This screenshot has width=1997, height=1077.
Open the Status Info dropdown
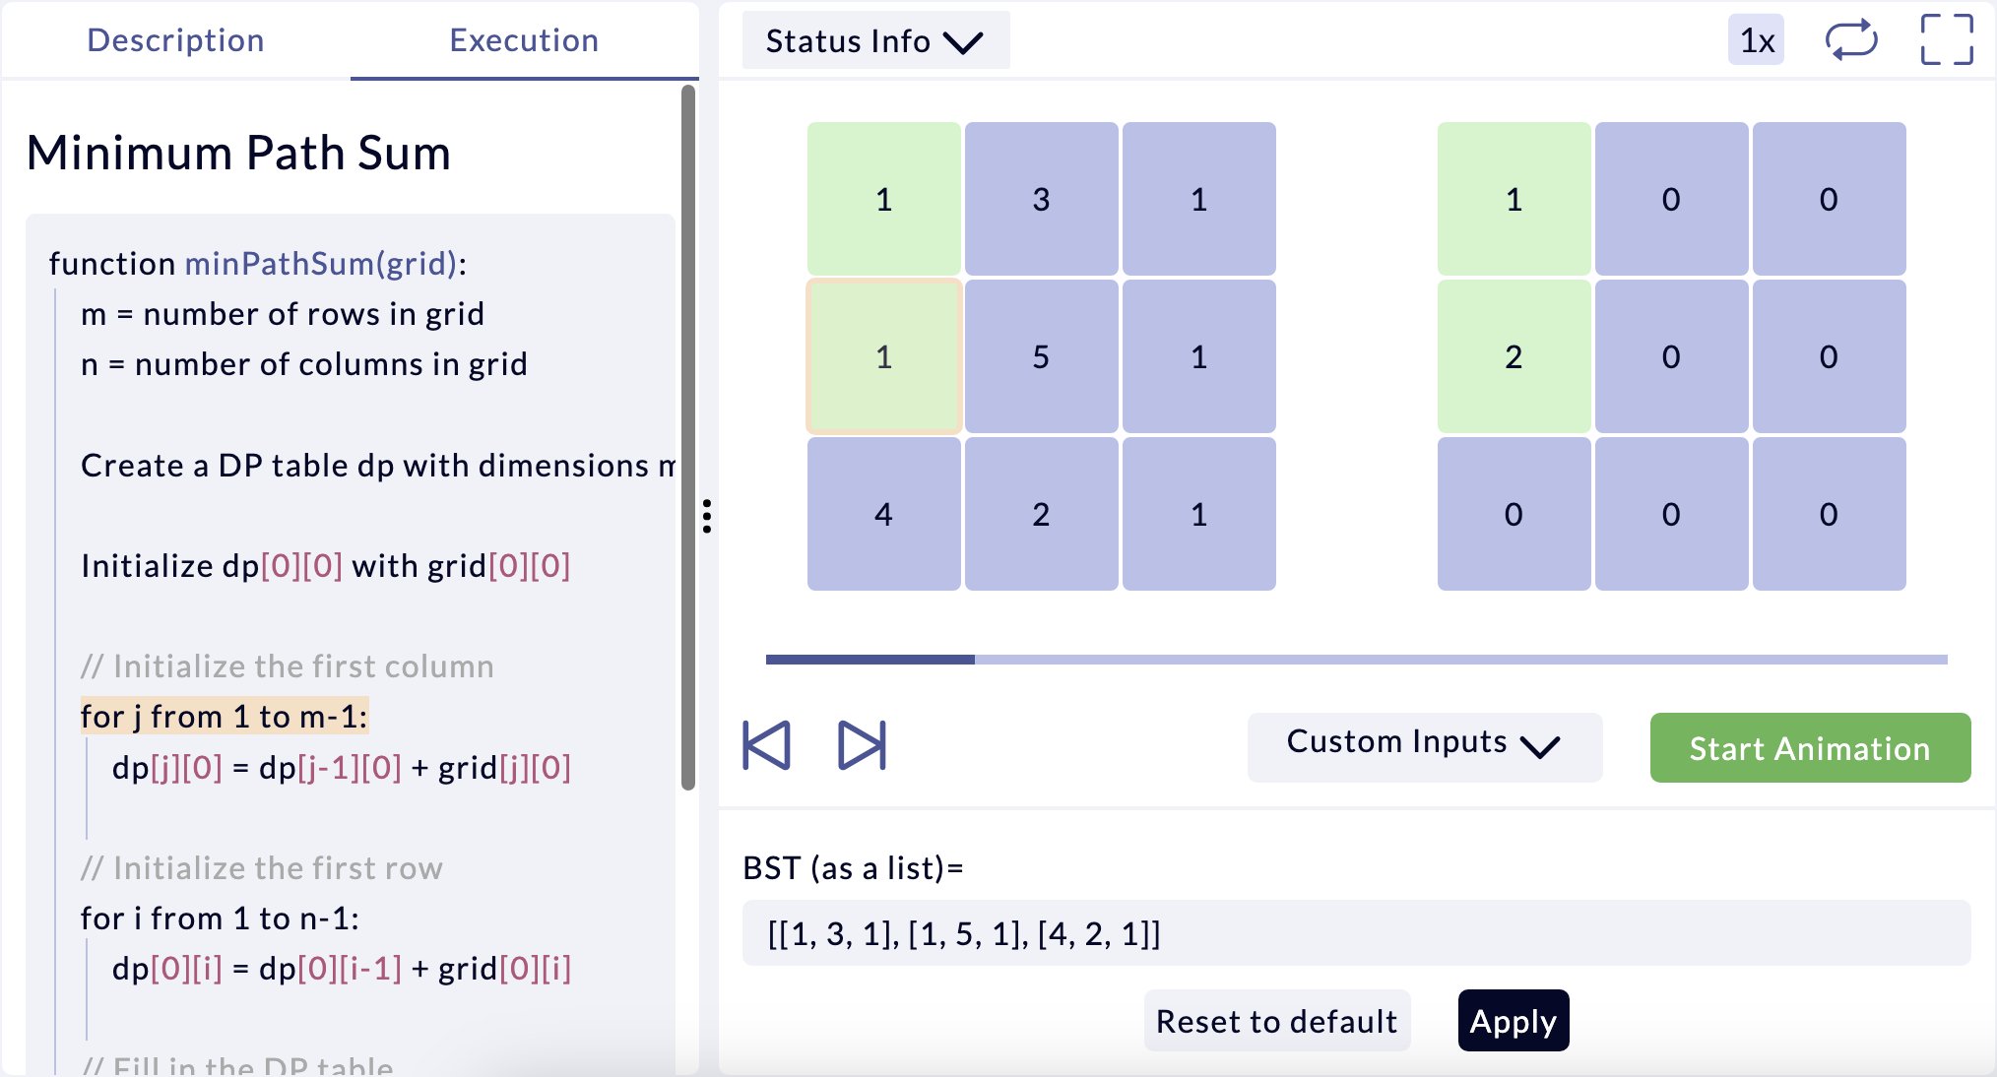pos(874,40)
